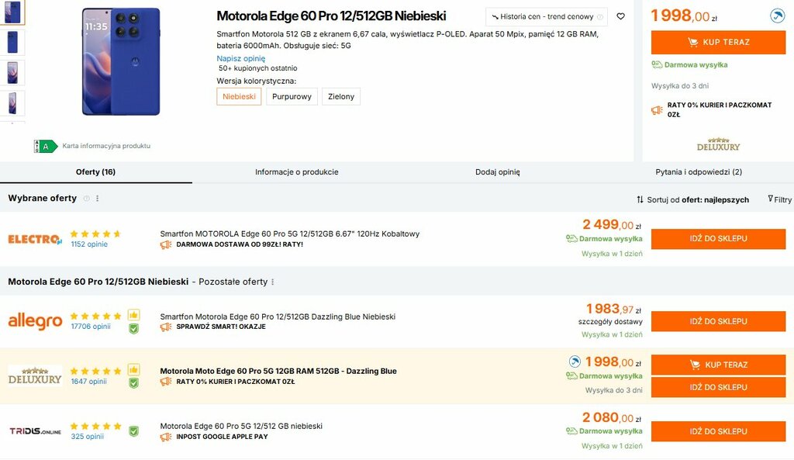Click the thumbs-up badge on Allegro offer
The width and height of the screenshot is (794, 460).
pyautogui.click(x=133, y=315)
